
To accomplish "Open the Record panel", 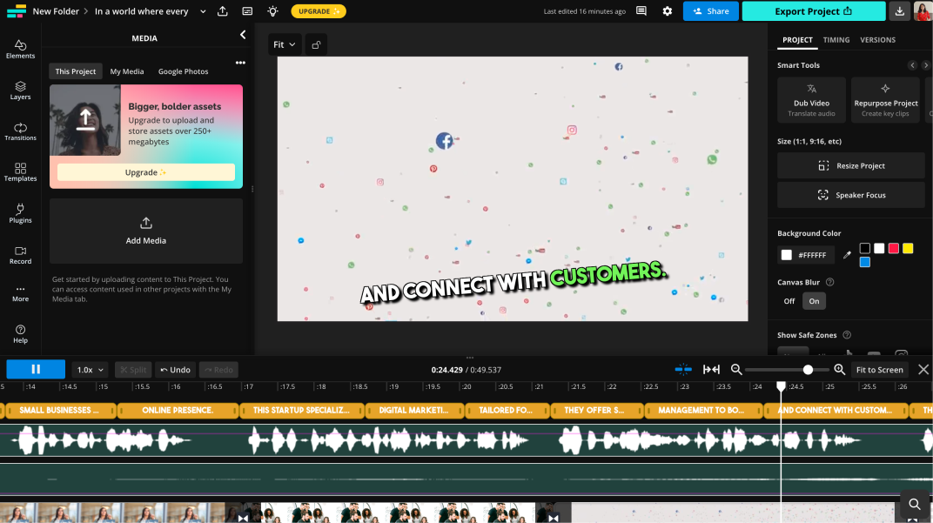I will (x=20, y=255).
